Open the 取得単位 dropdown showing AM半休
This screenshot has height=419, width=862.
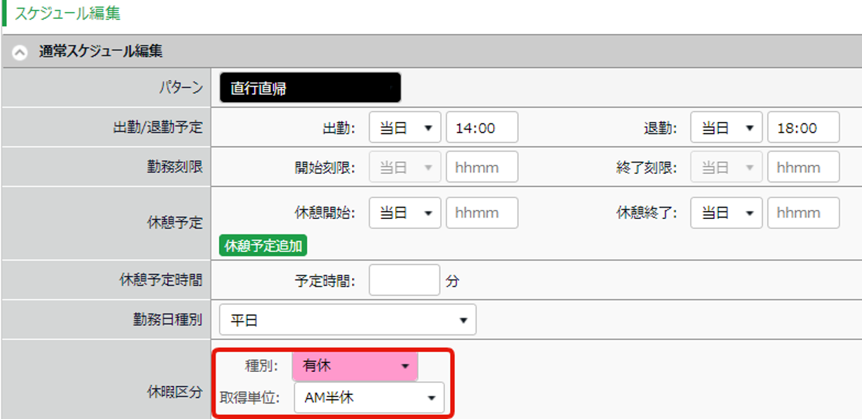(369, 398)
